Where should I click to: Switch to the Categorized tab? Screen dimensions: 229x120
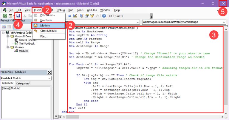coord(23,83)
